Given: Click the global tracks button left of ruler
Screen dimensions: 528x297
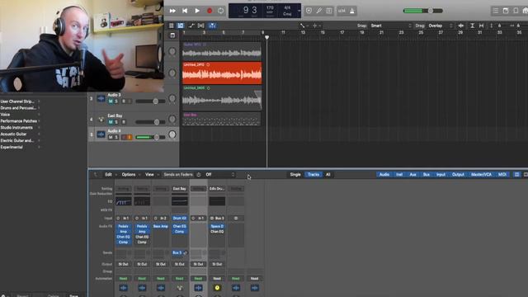Looking at the screenshot, I should tap(172, 35).
